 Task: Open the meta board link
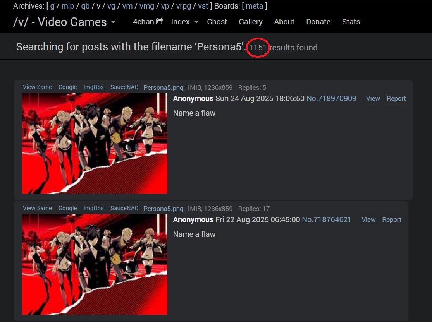click(x=255, y=6)
